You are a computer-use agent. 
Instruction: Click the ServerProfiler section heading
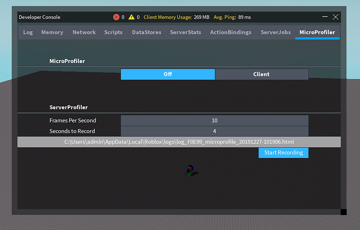point(68,107)
